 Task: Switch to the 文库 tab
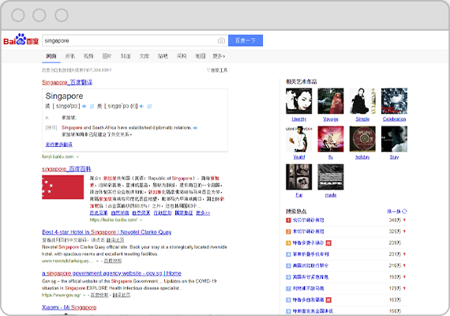(144, 56)
